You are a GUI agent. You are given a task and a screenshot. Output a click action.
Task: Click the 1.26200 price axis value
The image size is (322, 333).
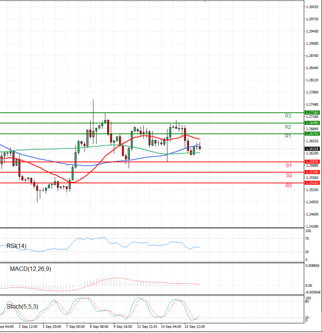click(x=312, y=153)
